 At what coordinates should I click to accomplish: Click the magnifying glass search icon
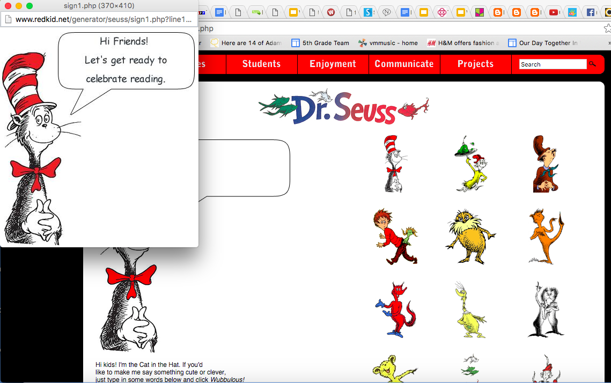(x=592, y=64)
